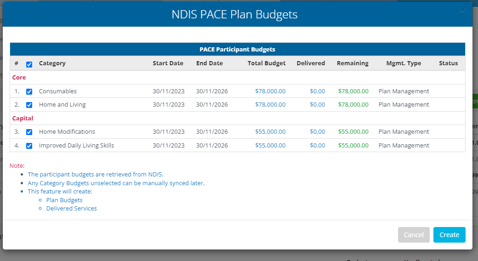
Task: Uncheck Improved Daily Living Skills checkbox
Action: [x=29, y=146]
